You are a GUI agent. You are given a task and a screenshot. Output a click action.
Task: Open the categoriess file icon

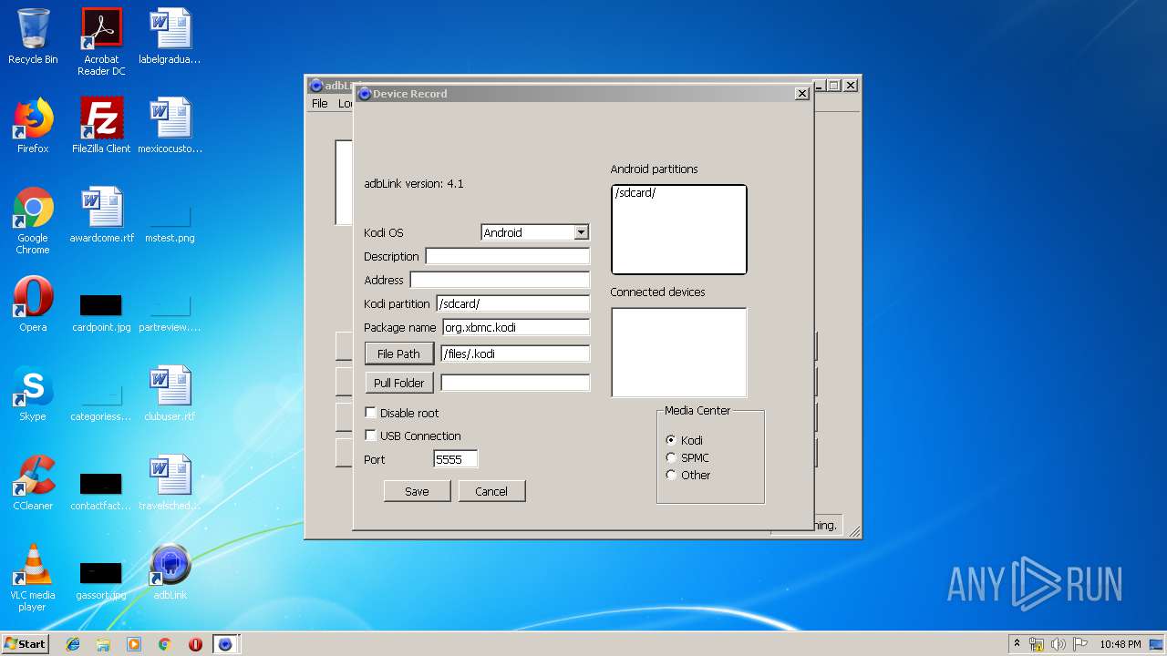coord(101,401)
